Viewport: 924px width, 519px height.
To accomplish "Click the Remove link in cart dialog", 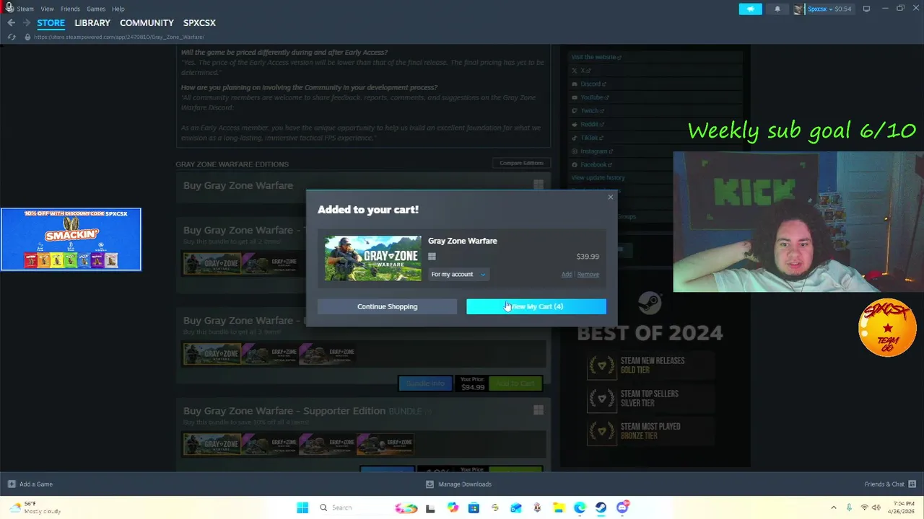I will [588, 274].
